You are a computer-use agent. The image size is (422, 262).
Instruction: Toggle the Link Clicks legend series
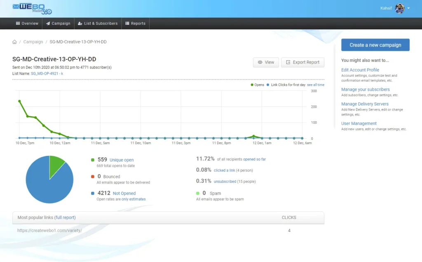[286, 85]
